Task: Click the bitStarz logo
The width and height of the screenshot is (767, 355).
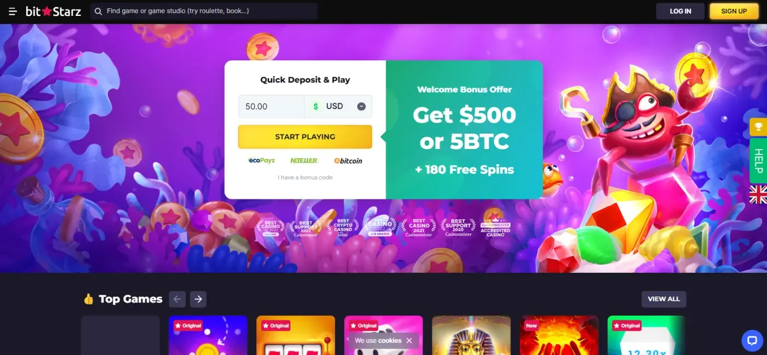Action: [53, 11]
